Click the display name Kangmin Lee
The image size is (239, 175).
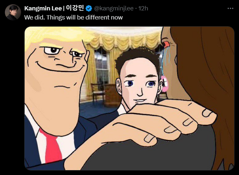(x=43, y=8)
